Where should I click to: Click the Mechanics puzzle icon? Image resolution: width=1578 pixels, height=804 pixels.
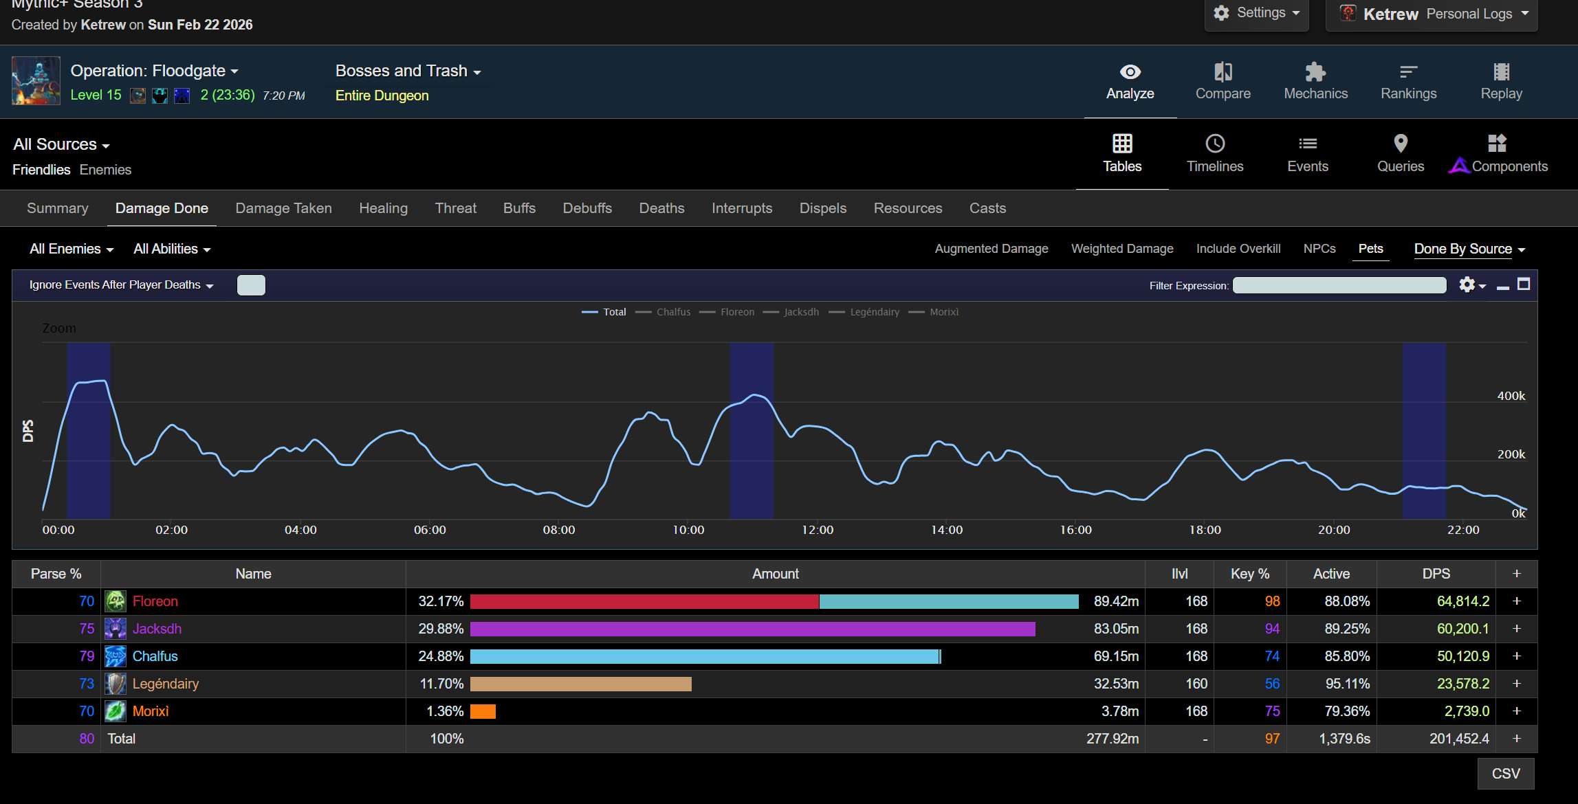(x=1315, y=72)
